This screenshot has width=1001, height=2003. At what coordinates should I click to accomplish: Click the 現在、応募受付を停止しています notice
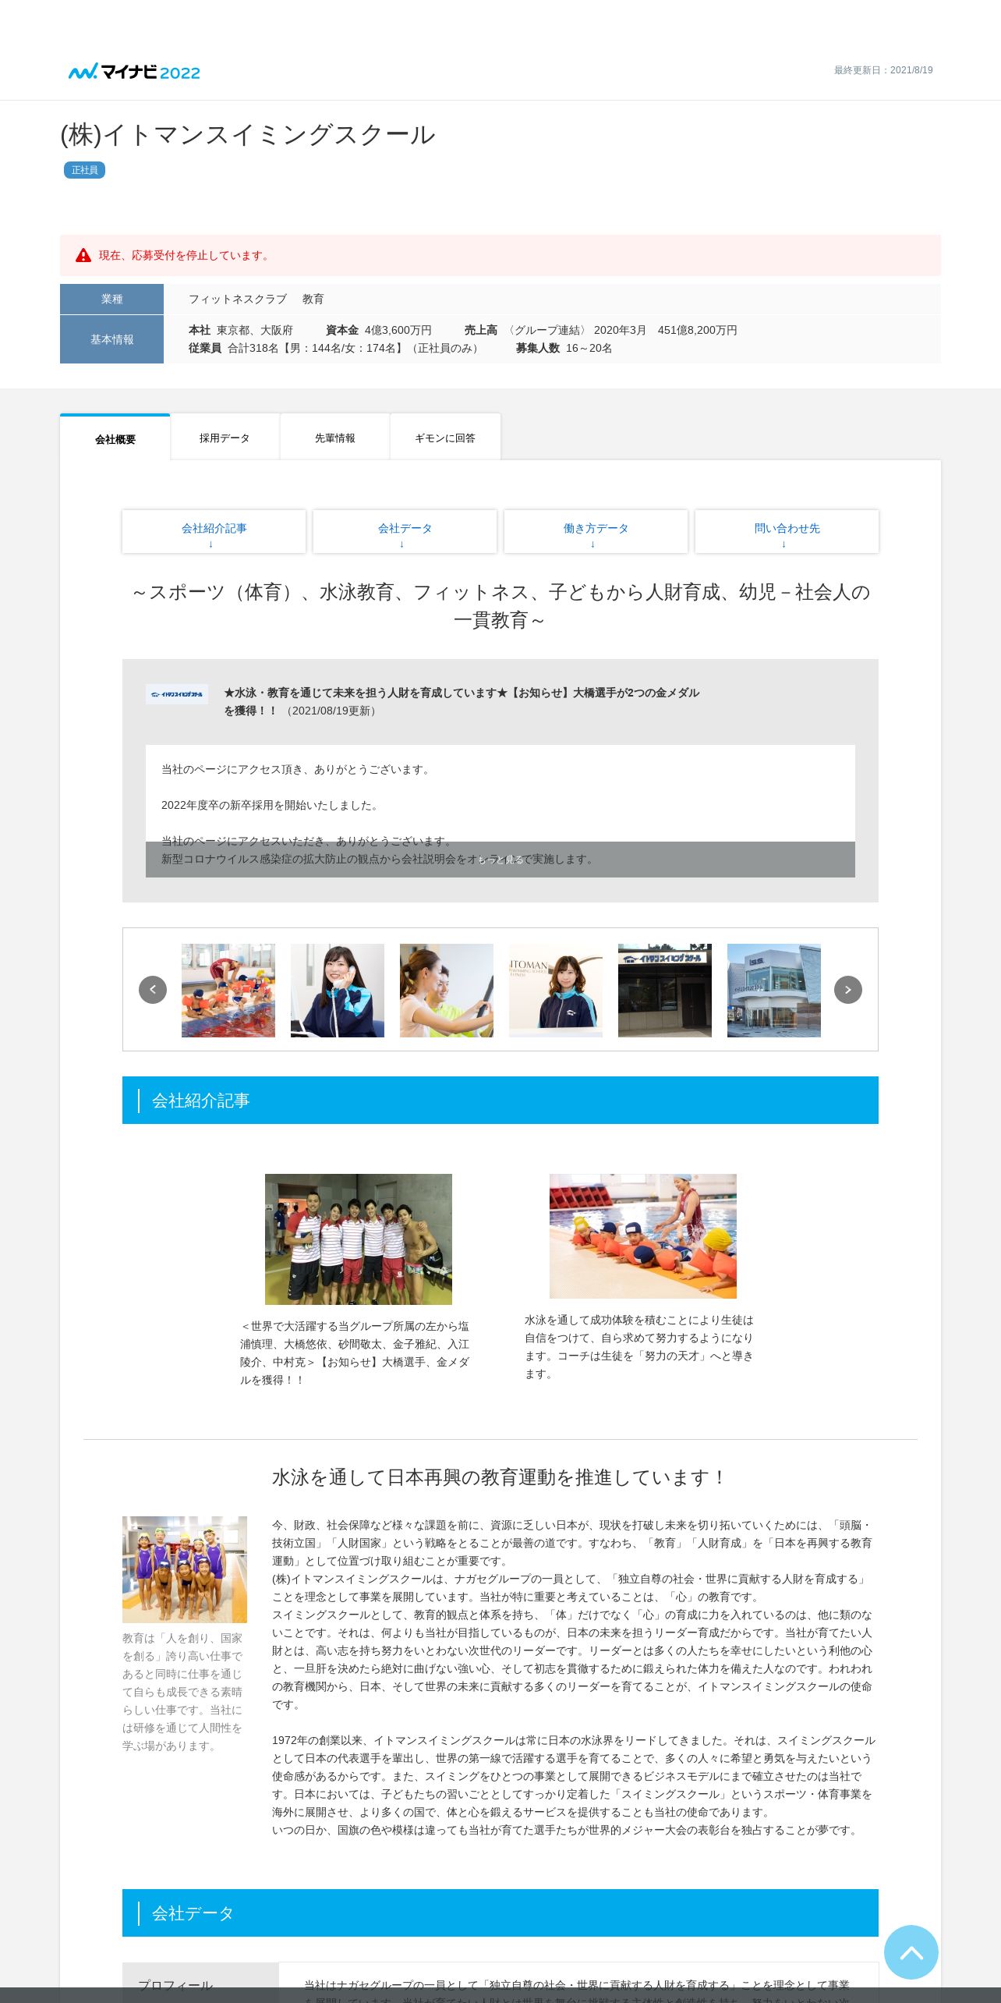[500, 255]
